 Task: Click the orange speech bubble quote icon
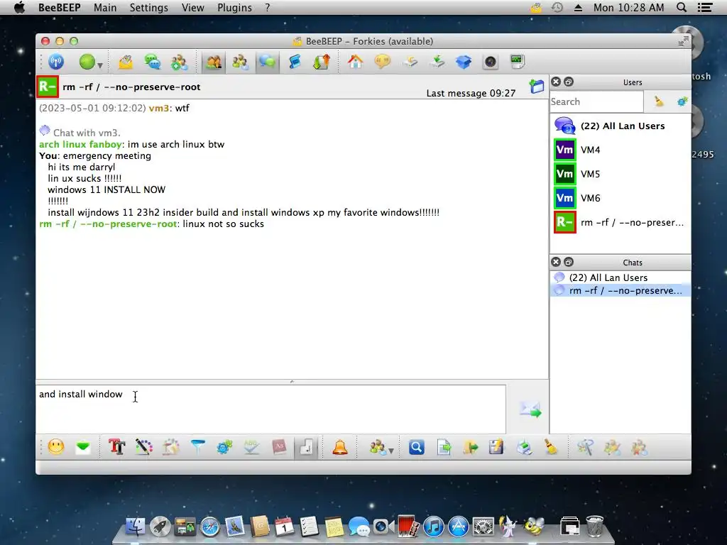[383, 62]
